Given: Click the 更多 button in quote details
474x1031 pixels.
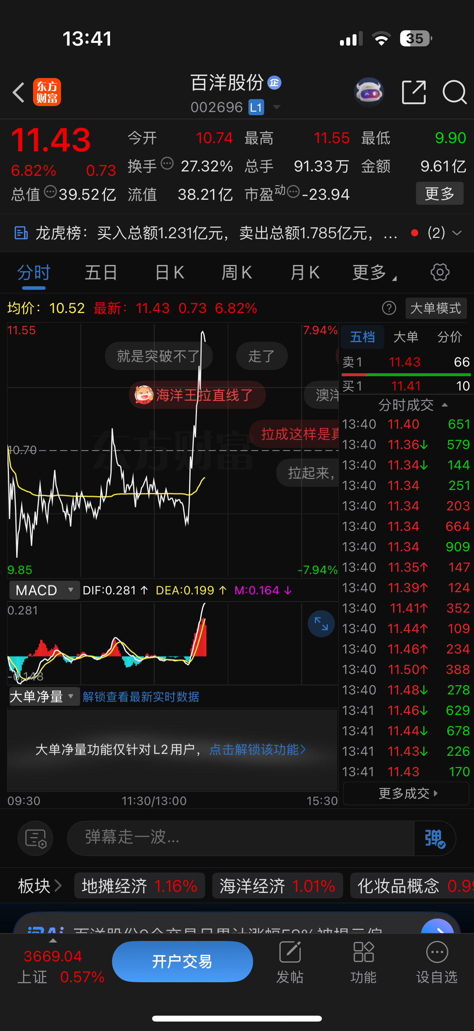Looking at the screenshot, I should coord(439,193).
